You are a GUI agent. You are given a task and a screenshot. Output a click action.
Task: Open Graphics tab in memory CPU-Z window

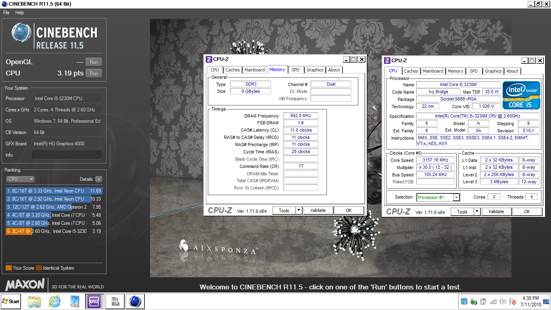315,70
